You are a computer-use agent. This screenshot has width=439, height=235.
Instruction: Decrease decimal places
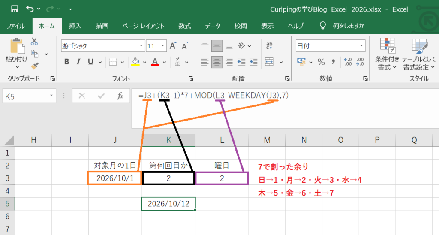pyautogui.click(x=360, y=62)
